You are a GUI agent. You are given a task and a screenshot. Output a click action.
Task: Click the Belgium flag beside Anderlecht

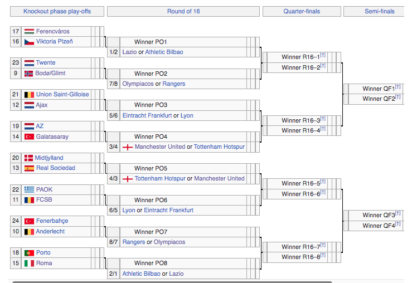click(x=29, y=232)
